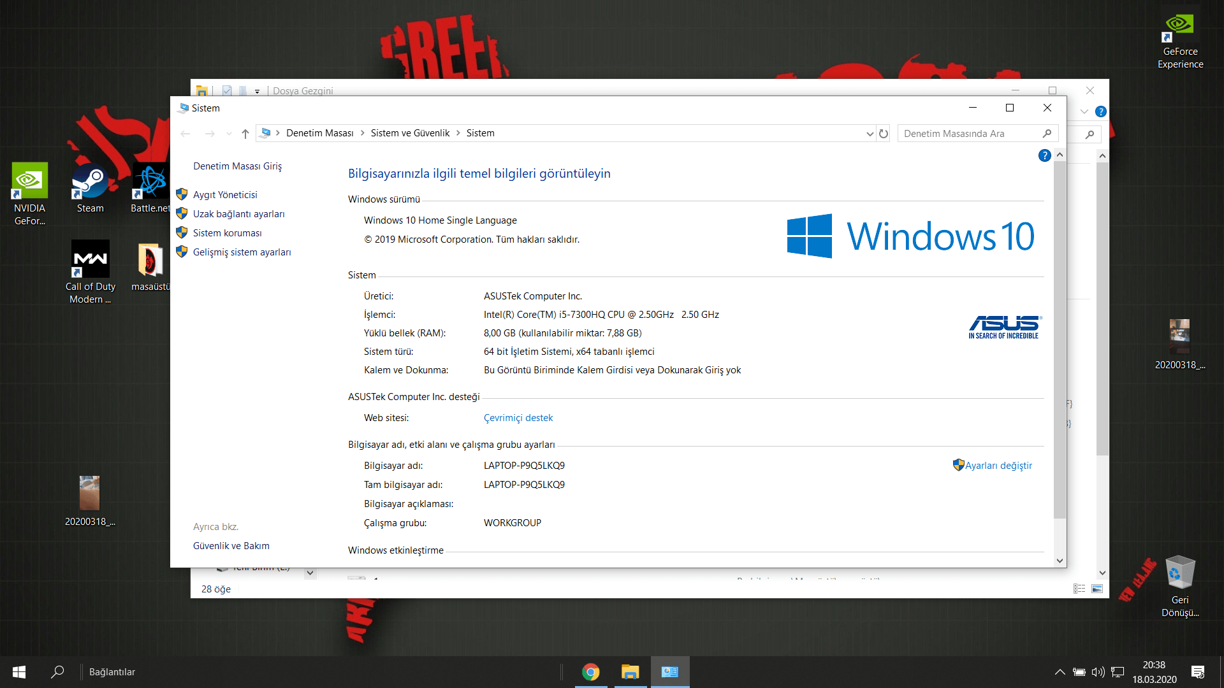Click the Sistem ve Güvenlik breadcrumb
Screen dimensions: 1224x688
pyautogui.click(x=410, y=133)
